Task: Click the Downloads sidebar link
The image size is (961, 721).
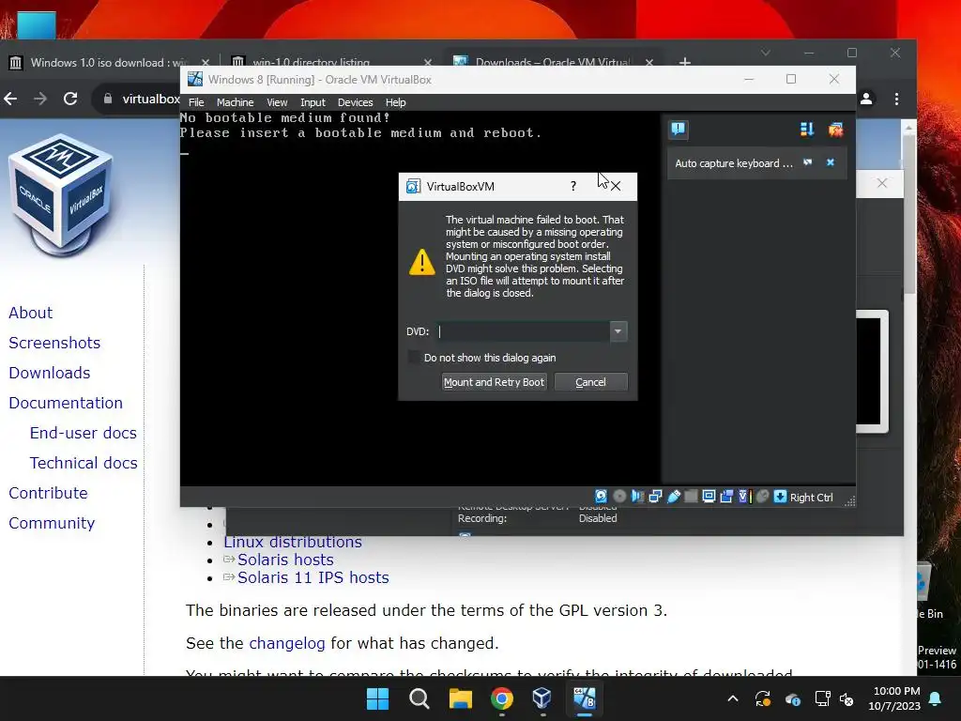Action: coord(50,373)
